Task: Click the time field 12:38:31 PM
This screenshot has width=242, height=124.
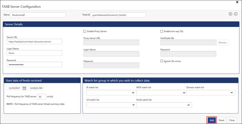Action: (x=36, y=88)
